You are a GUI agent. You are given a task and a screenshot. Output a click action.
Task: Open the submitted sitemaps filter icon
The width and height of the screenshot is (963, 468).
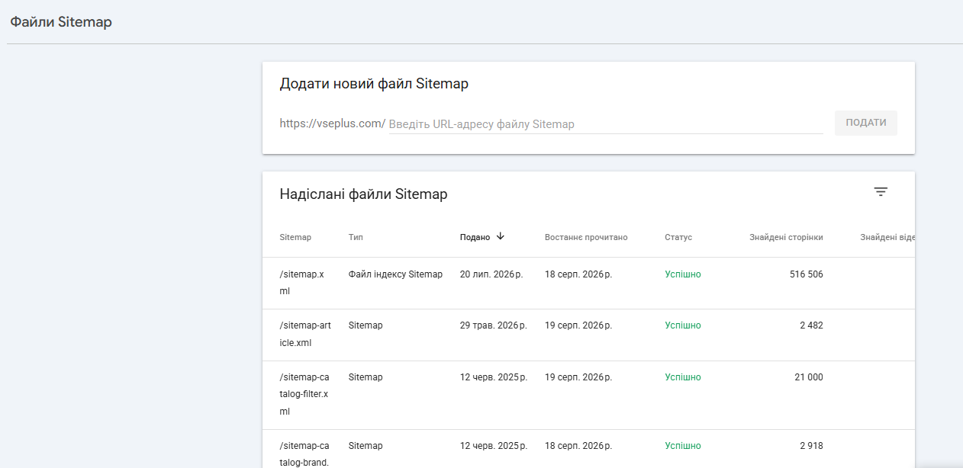tap(881, 192)
